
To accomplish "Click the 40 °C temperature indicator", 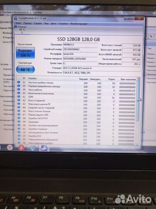I will click(x=25, y=69).
